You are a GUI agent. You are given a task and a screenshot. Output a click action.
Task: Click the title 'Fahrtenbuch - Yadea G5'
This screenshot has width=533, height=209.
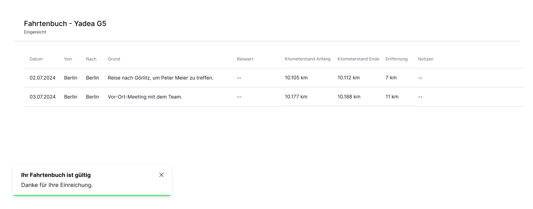click(x=65, y=24)
